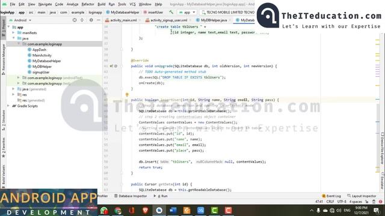
Task: Click the Office icon in the taskbar
Action: coord(132,211)
